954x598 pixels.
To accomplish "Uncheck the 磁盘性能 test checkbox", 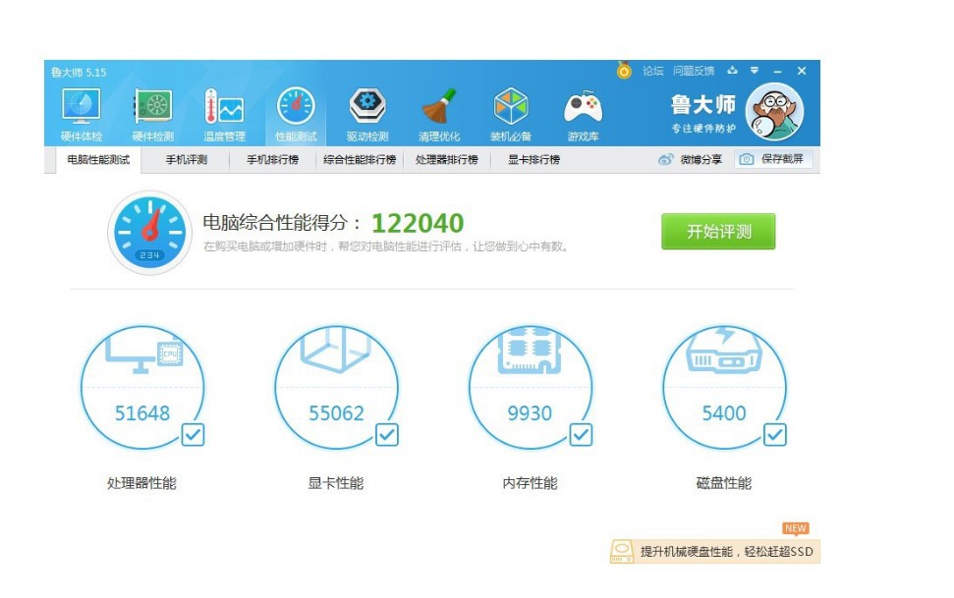I will click(774, 435).
